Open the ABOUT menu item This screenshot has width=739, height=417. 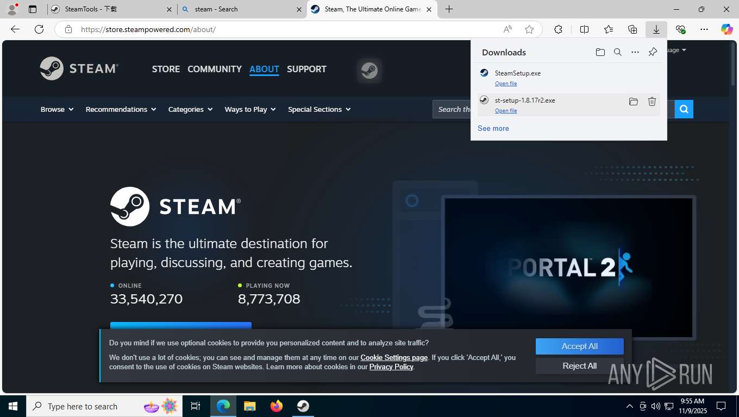(x=264, y=69)
